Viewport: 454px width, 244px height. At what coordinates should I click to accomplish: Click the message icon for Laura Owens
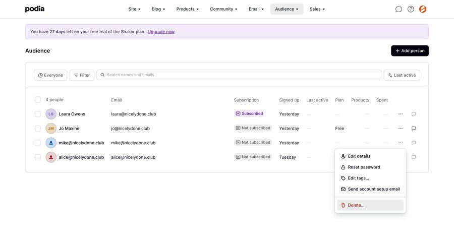tap(414, 114)
